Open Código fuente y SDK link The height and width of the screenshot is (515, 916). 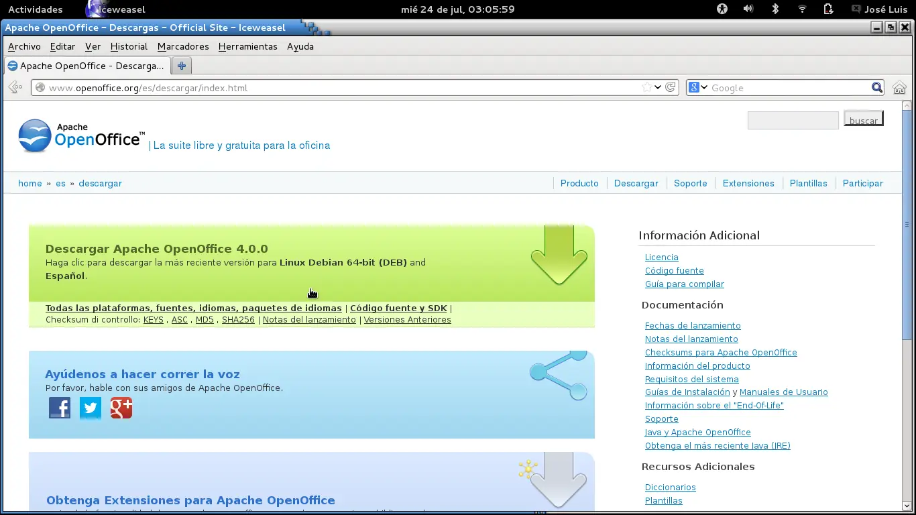(398, 308)
